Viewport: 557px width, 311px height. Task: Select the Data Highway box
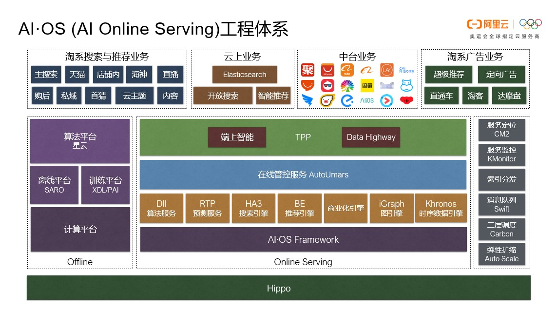point(371,137)
